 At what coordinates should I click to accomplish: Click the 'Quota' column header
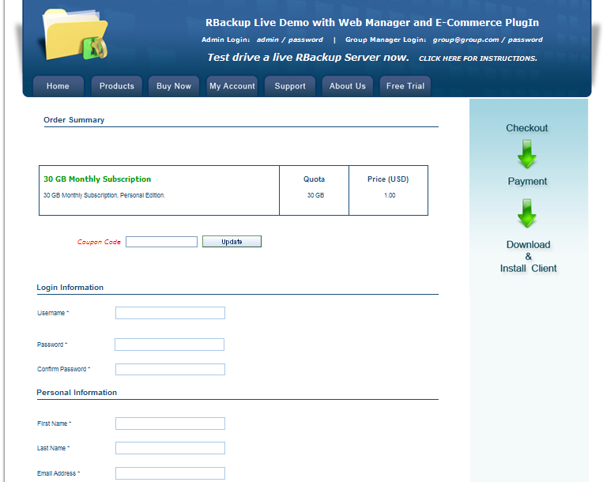pyautogui.click(x=315, y=179)
